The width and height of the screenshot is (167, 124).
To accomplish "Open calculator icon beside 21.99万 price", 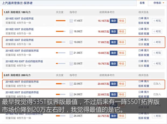I will click(71, 53).
